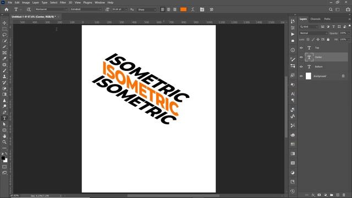Turn layer filtering on or off switch

(350, 26)
